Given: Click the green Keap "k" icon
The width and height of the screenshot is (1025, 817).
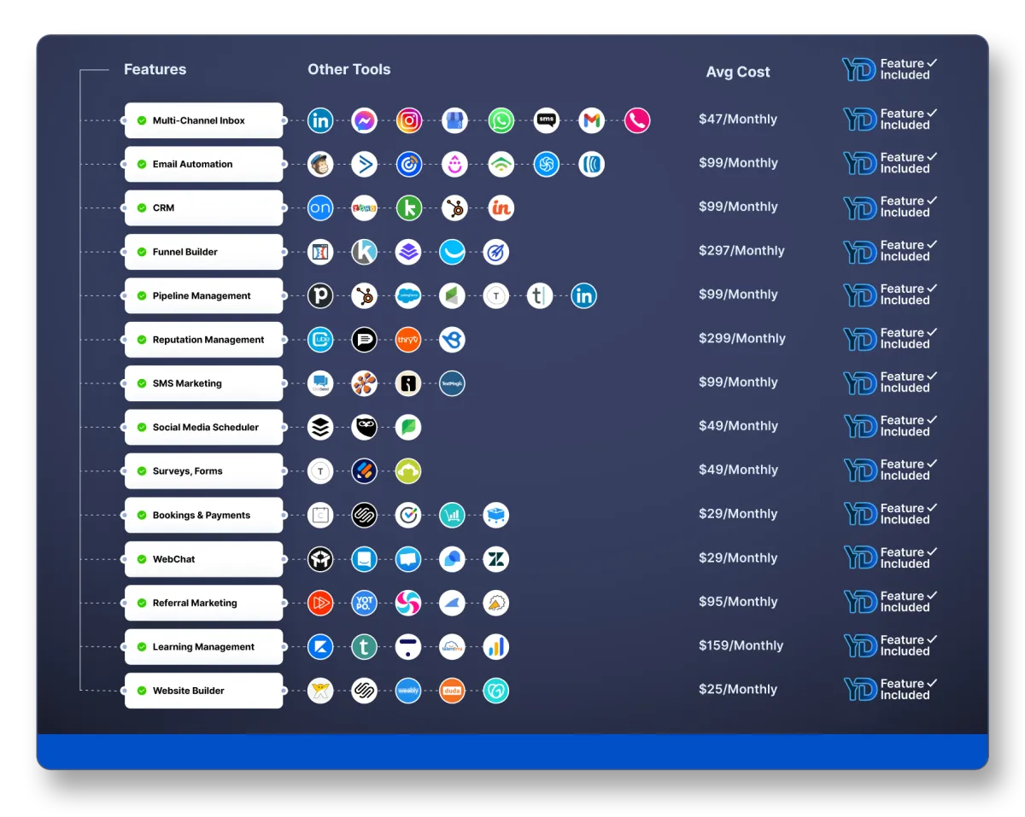Looking at the screenshot, I should [x=409, y=207].
